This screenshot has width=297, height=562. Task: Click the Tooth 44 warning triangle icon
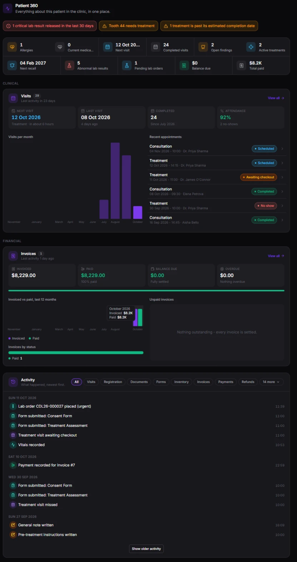(104, 26)
